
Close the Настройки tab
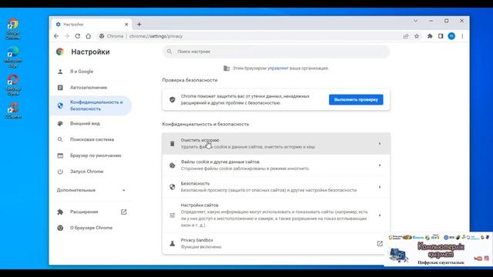tap(126, 24)
